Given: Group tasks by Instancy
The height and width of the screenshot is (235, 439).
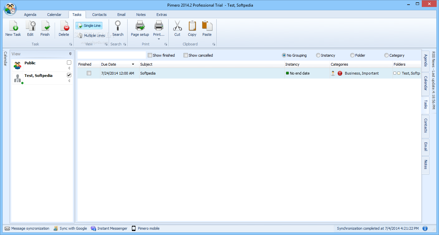Looking at the screenshot, I should (x=318, y=55).
